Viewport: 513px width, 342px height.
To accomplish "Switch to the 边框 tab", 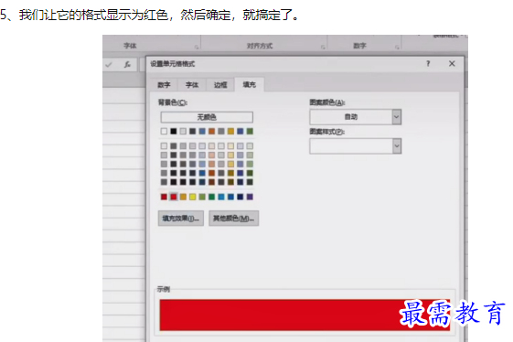I will 220,85.
